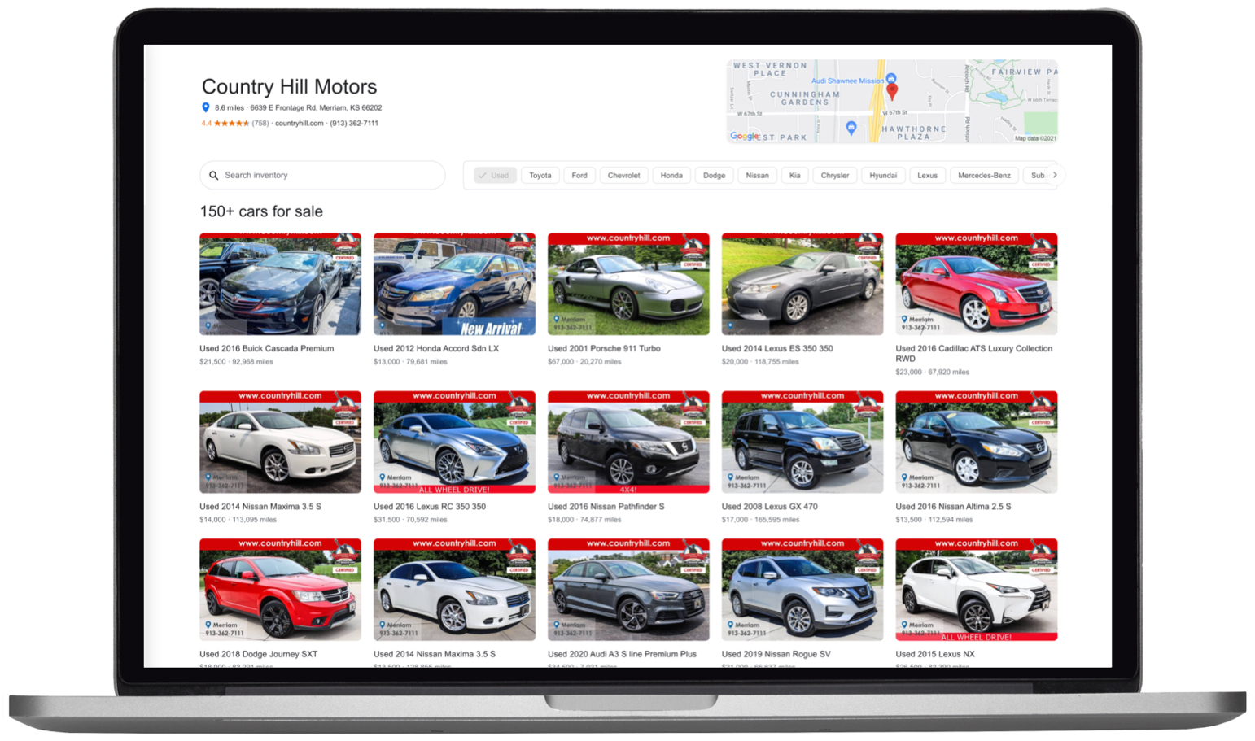Open the 2020 Audi A3 S line photo

[x=628, y=590]
